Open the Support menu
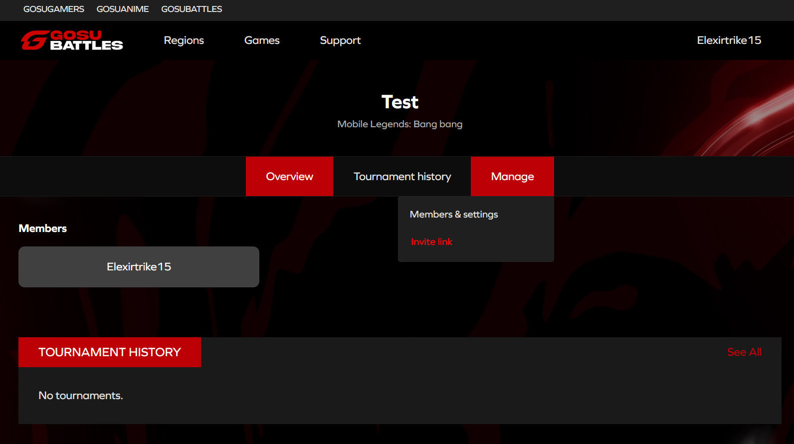 [340, 40]
